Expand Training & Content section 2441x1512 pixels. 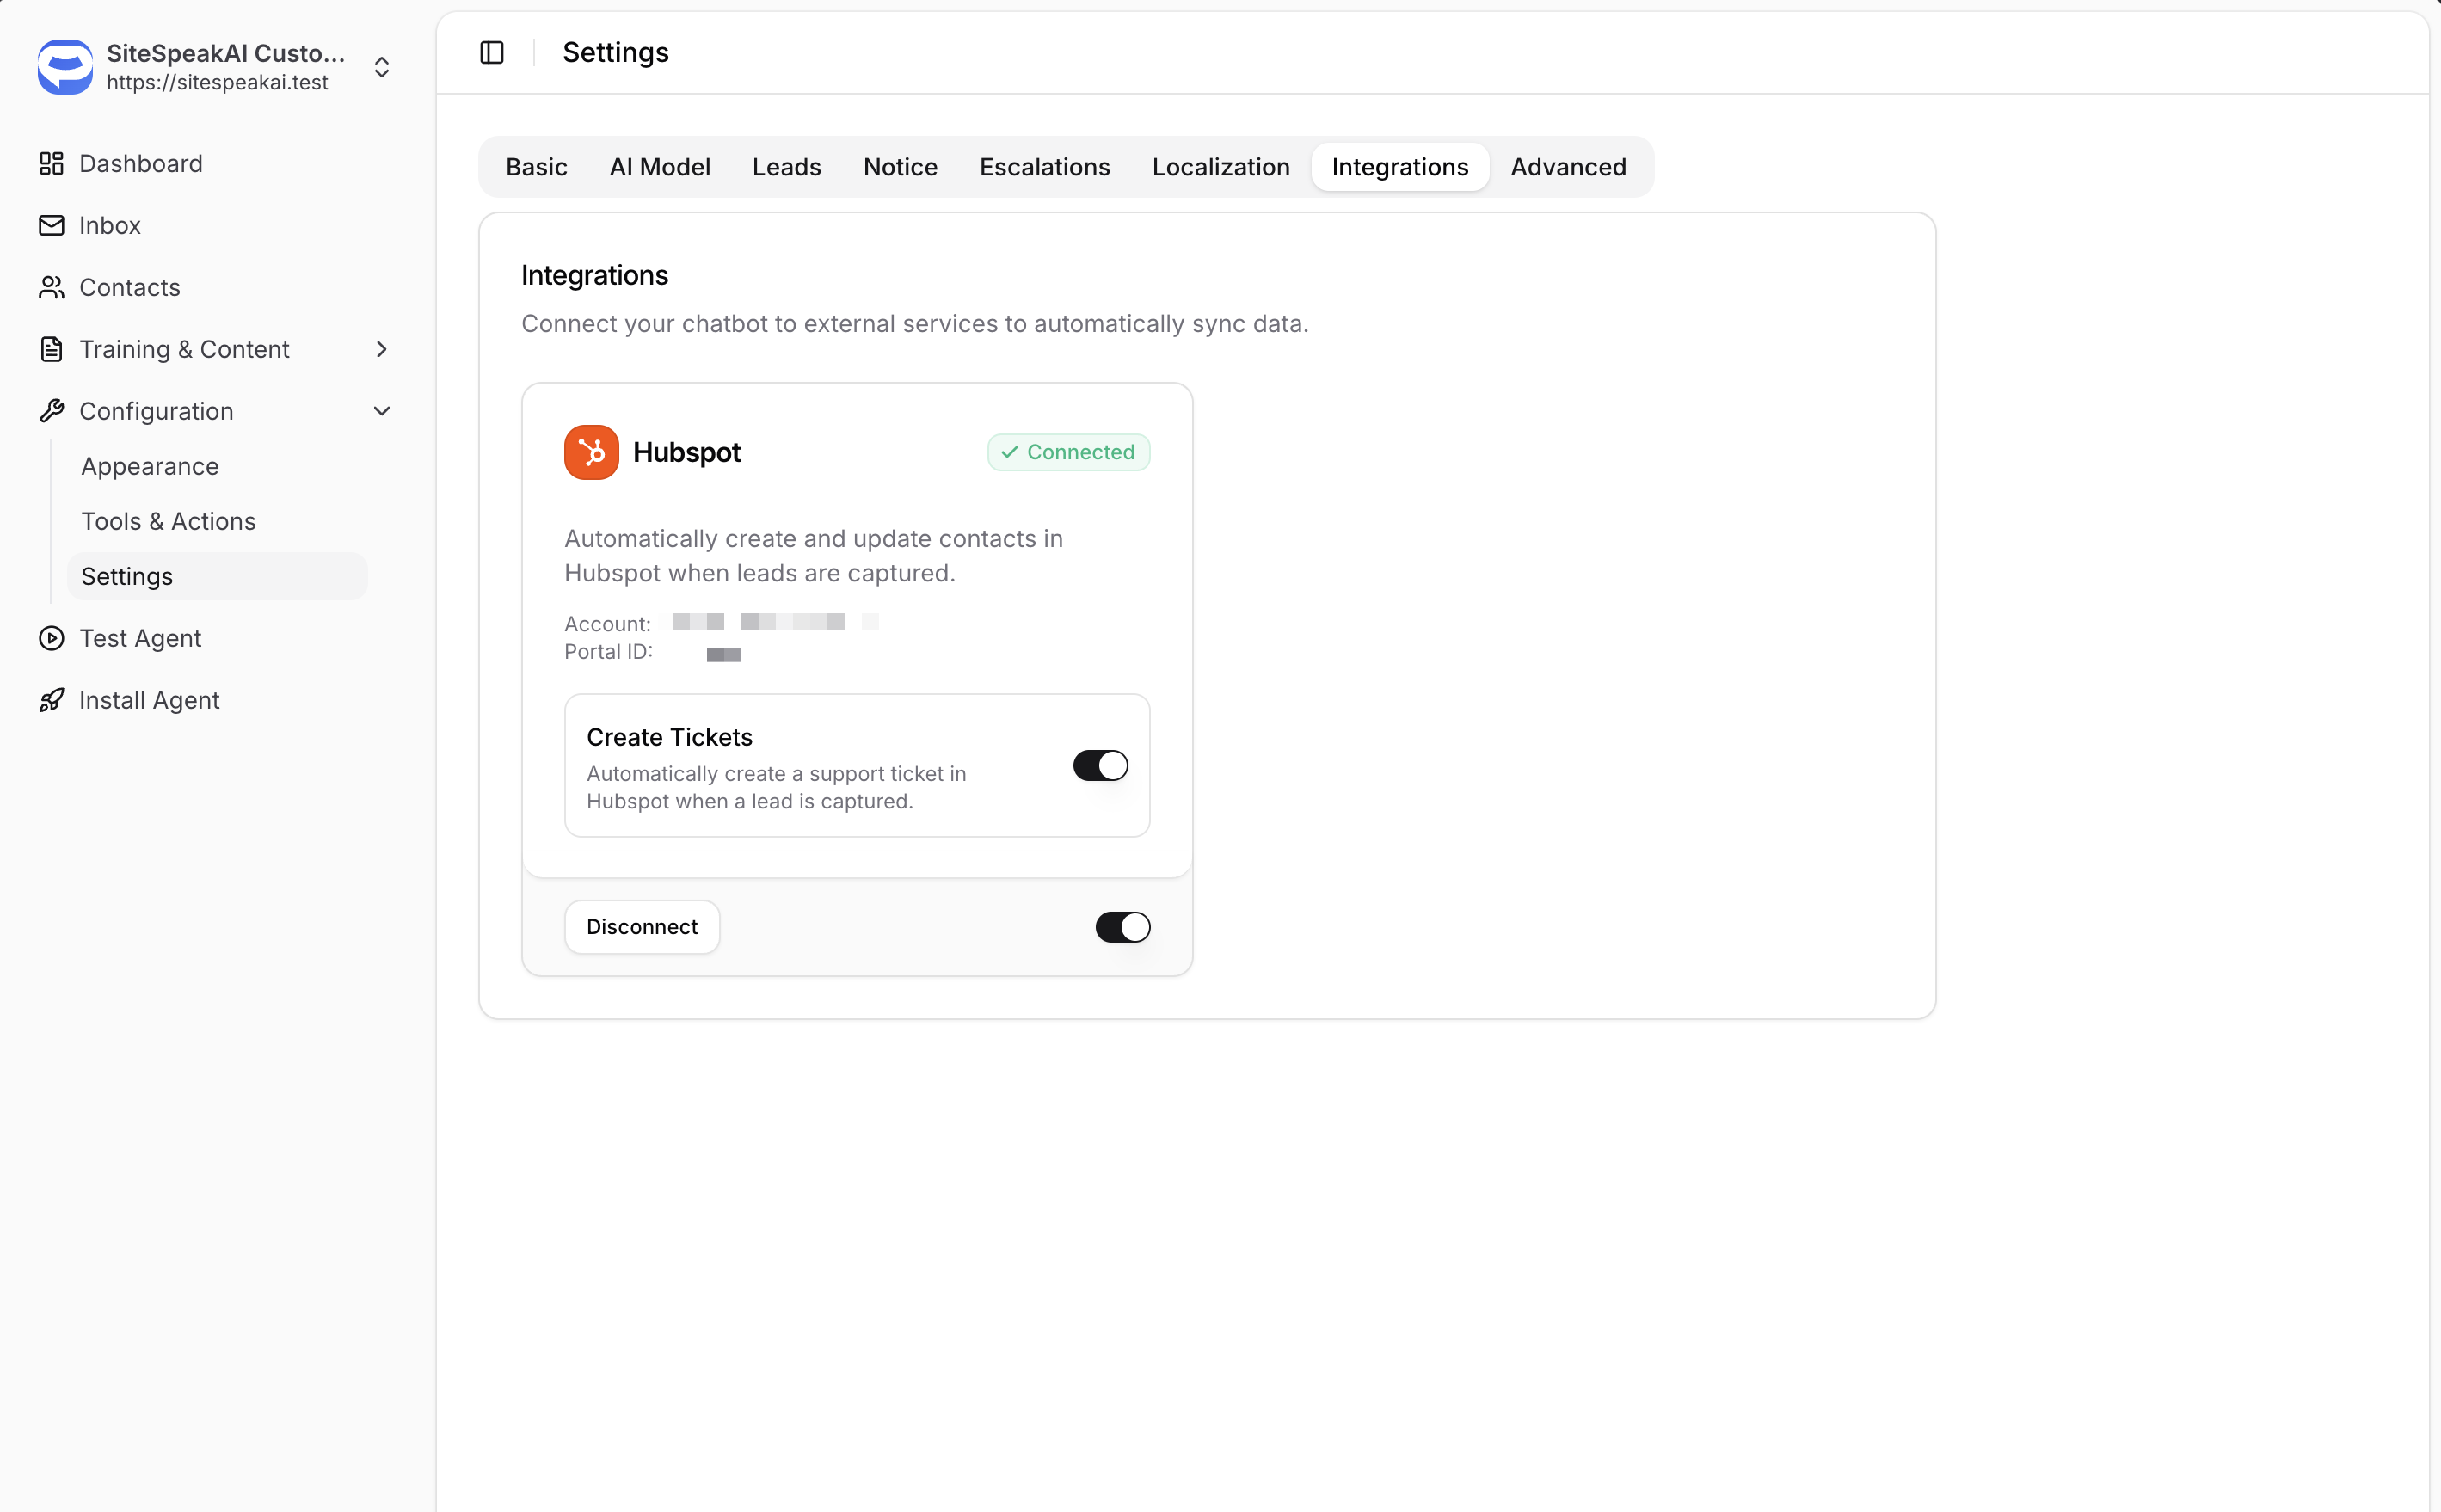[x=381, y=349]
